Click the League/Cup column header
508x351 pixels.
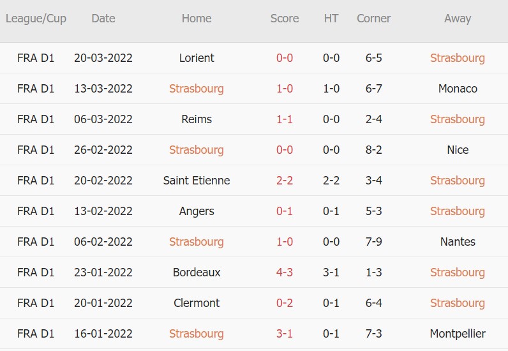36,19
